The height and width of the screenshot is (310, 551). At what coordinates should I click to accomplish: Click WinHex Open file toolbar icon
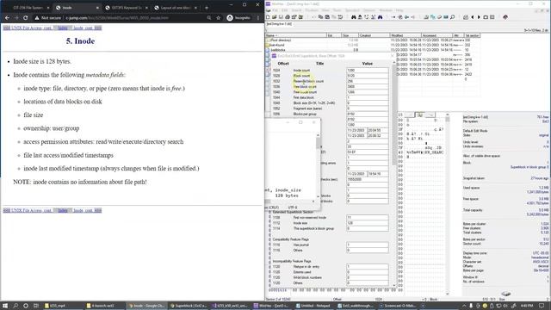tap(275, 17)
